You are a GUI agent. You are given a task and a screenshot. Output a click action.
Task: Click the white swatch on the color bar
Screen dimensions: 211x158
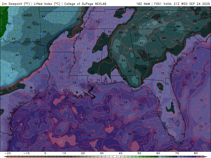click(x=115, y=157)
